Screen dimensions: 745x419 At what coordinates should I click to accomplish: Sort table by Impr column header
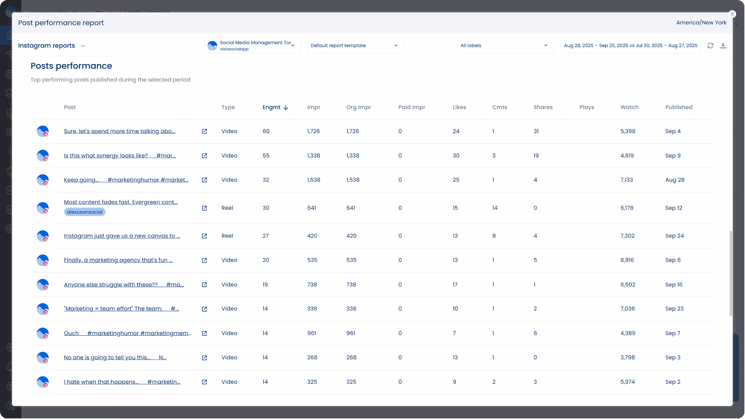(x=314, y=107)
